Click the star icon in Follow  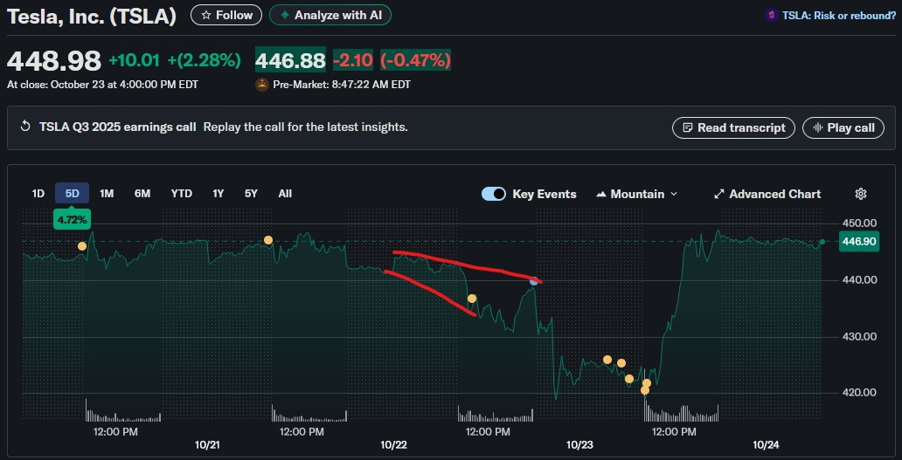click(205, 15)
